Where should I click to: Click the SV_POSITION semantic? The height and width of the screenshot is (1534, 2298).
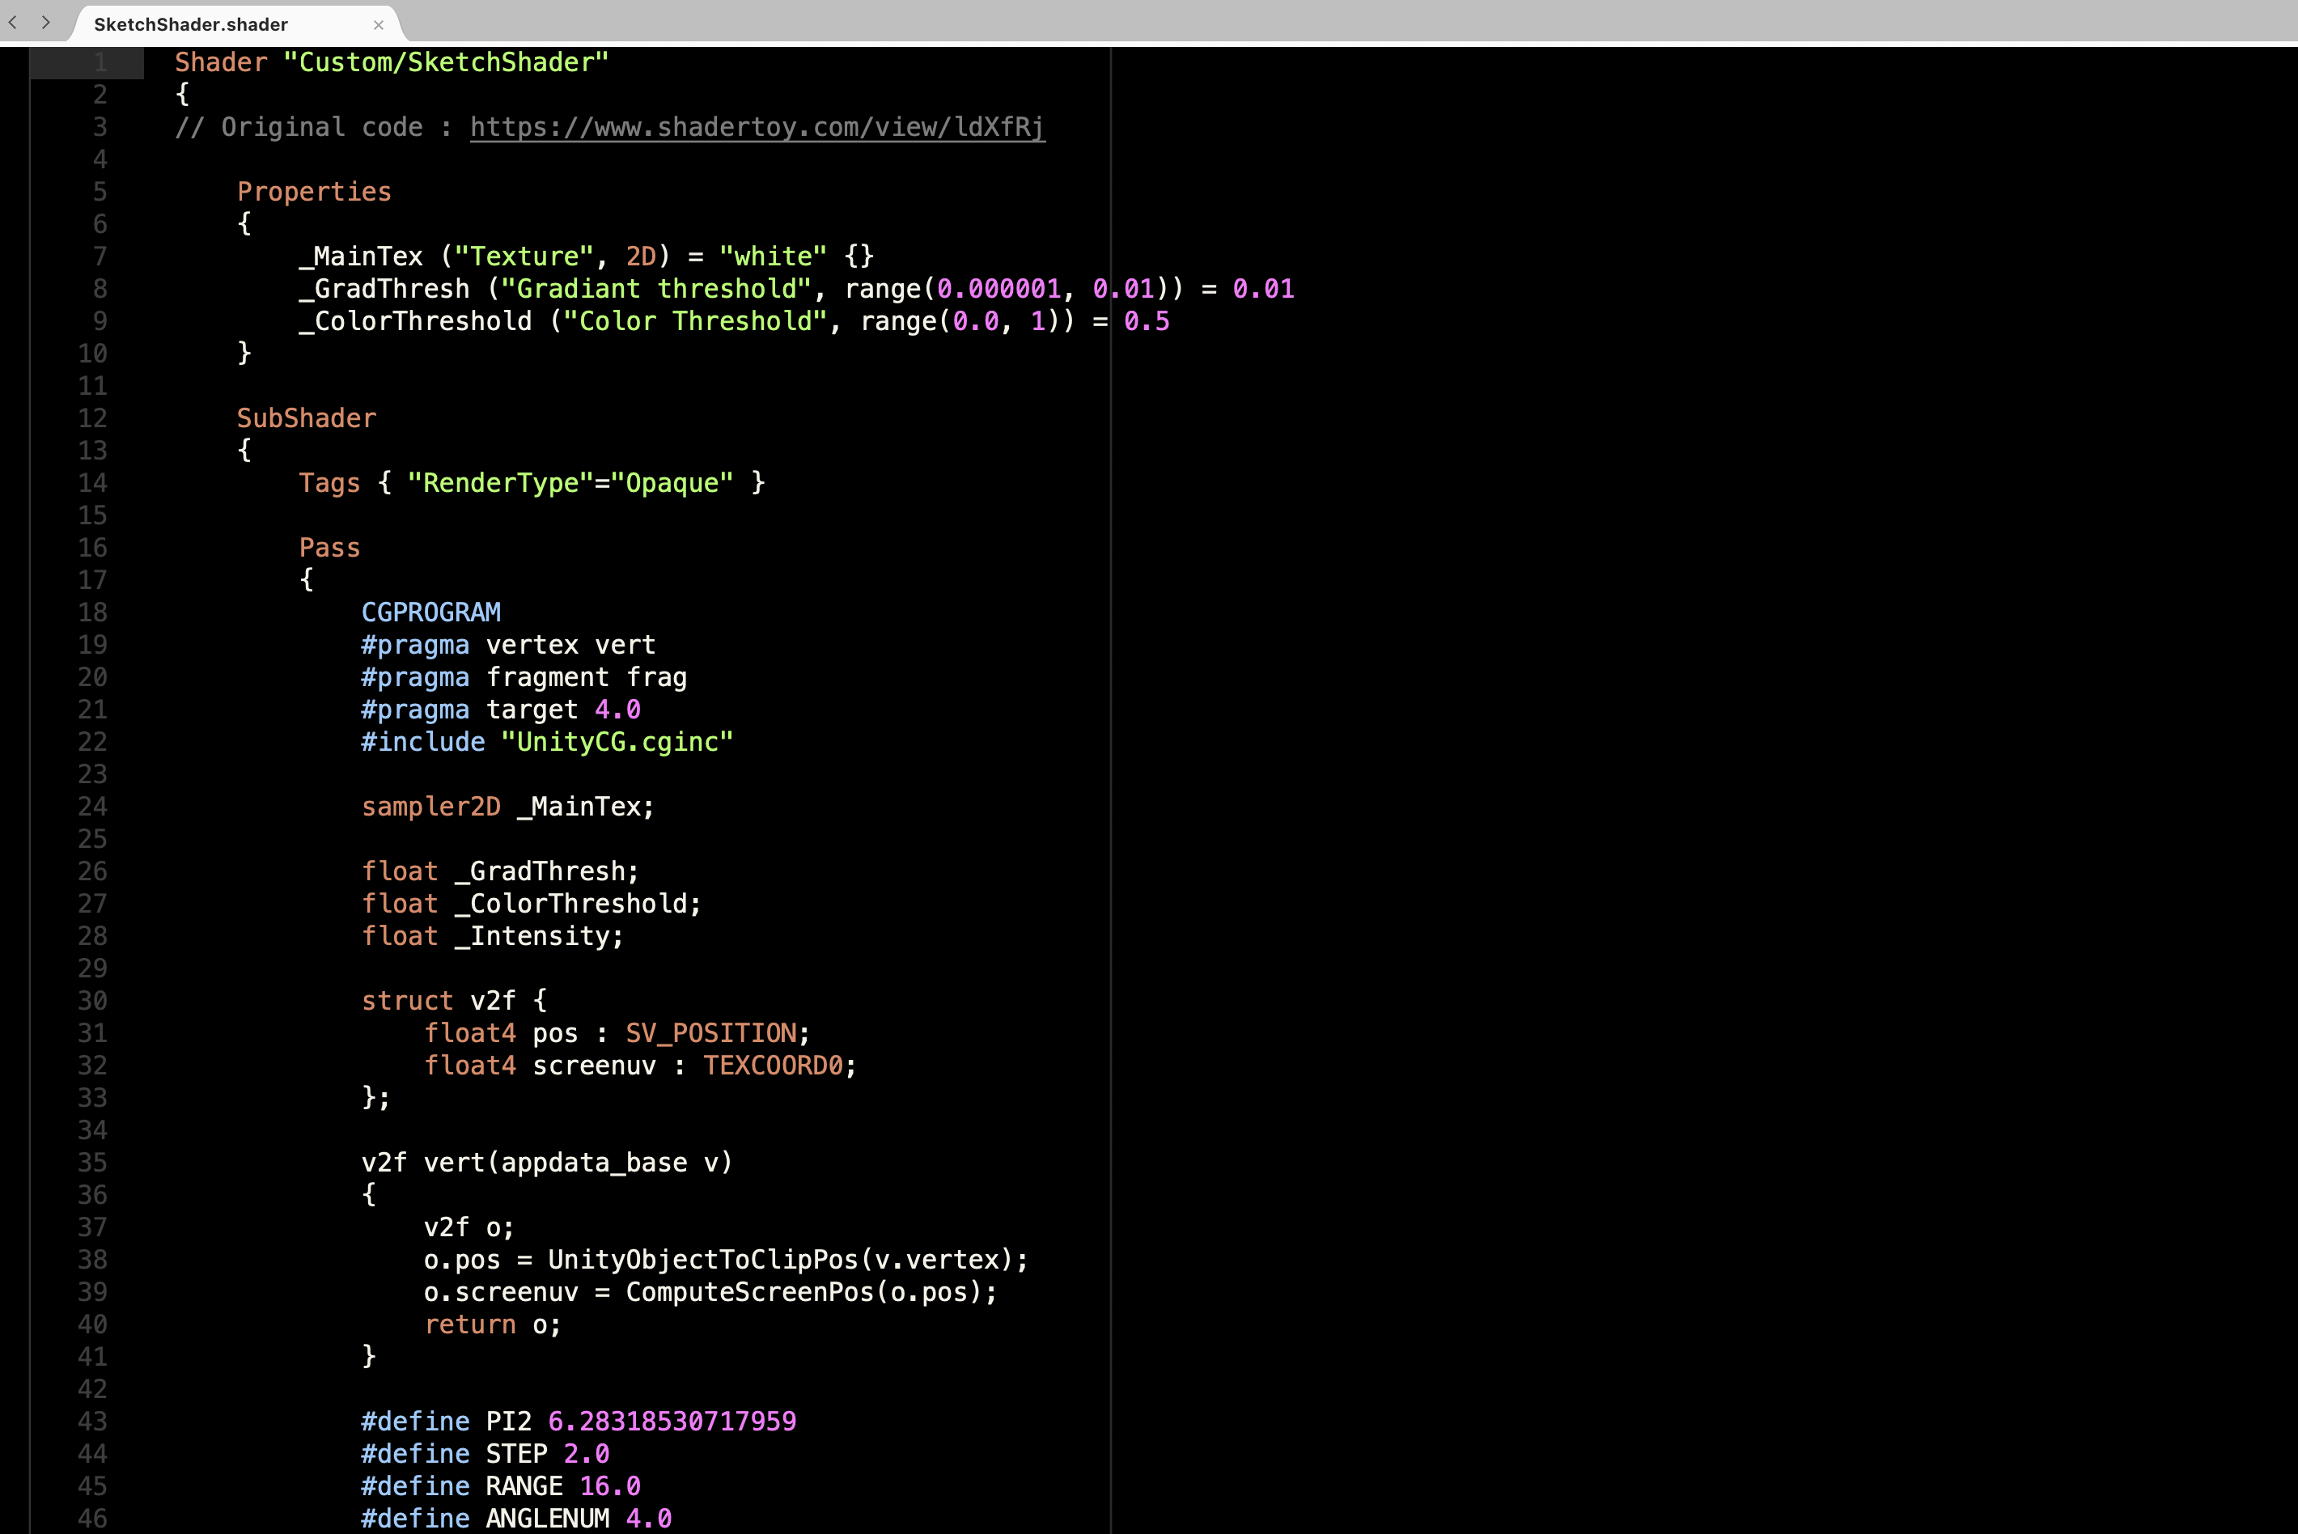coord(711,1033)
